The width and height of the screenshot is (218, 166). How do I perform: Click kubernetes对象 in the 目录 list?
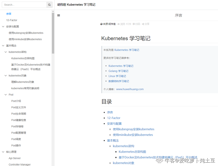tap(124, 163)
